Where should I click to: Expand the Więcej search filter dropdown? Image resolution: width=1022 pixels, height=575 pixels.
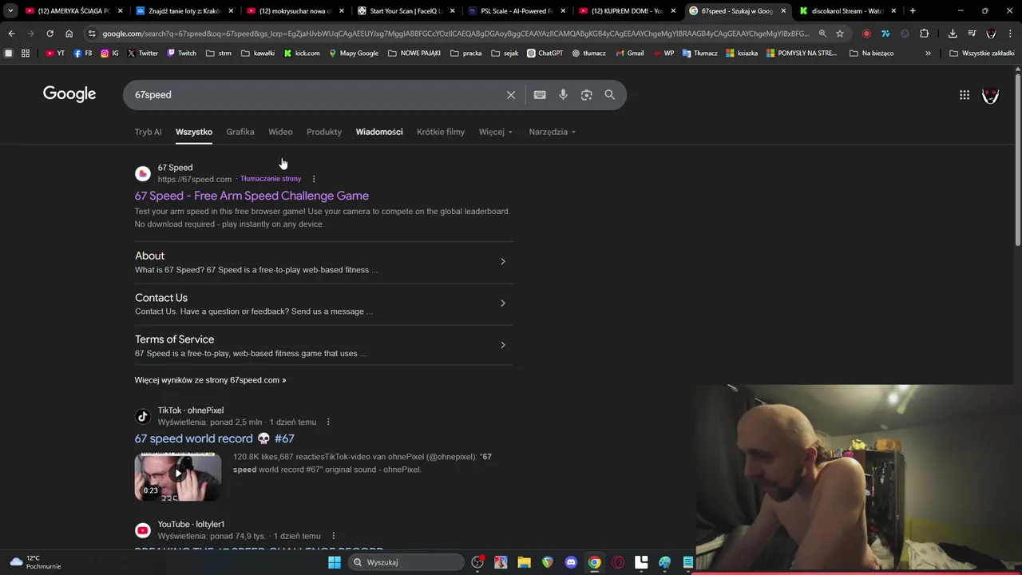point(496,132)
